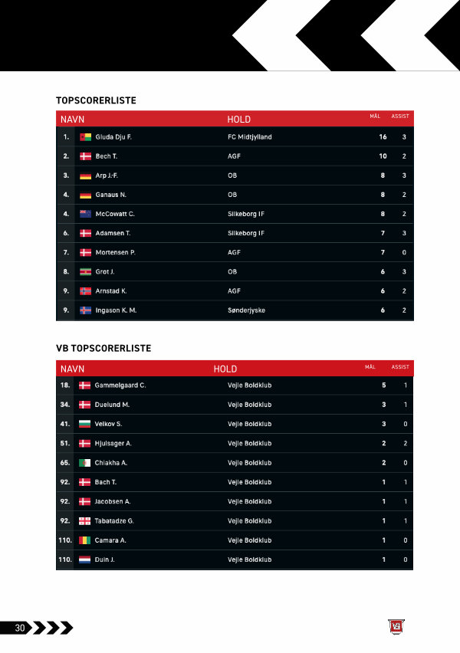The width and height of the screenshot is (460, 653).
Task: Click the Guinea flag beside Camara A.
Action: pyautogui.click(x=85, y=540)
